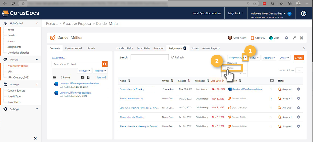The height and width of the screenshot is (144, 313).
Task: Open gear menu for Nov 30 assignment
Action: tap(298, 89)
